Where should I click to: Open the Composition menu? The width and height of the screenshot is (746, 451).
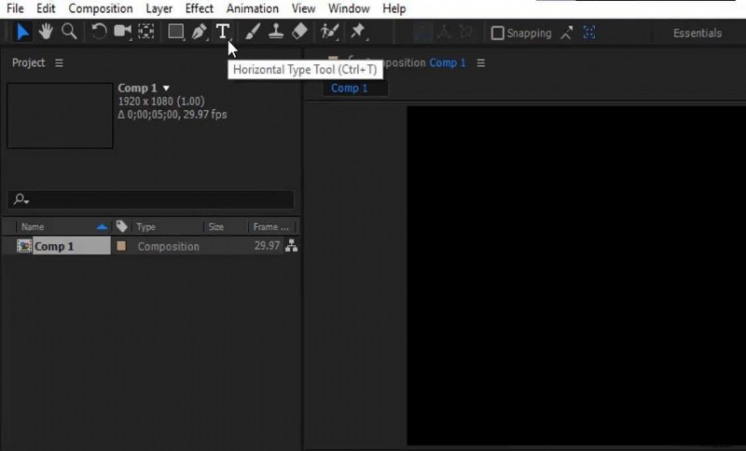click(x=101, y=8)
